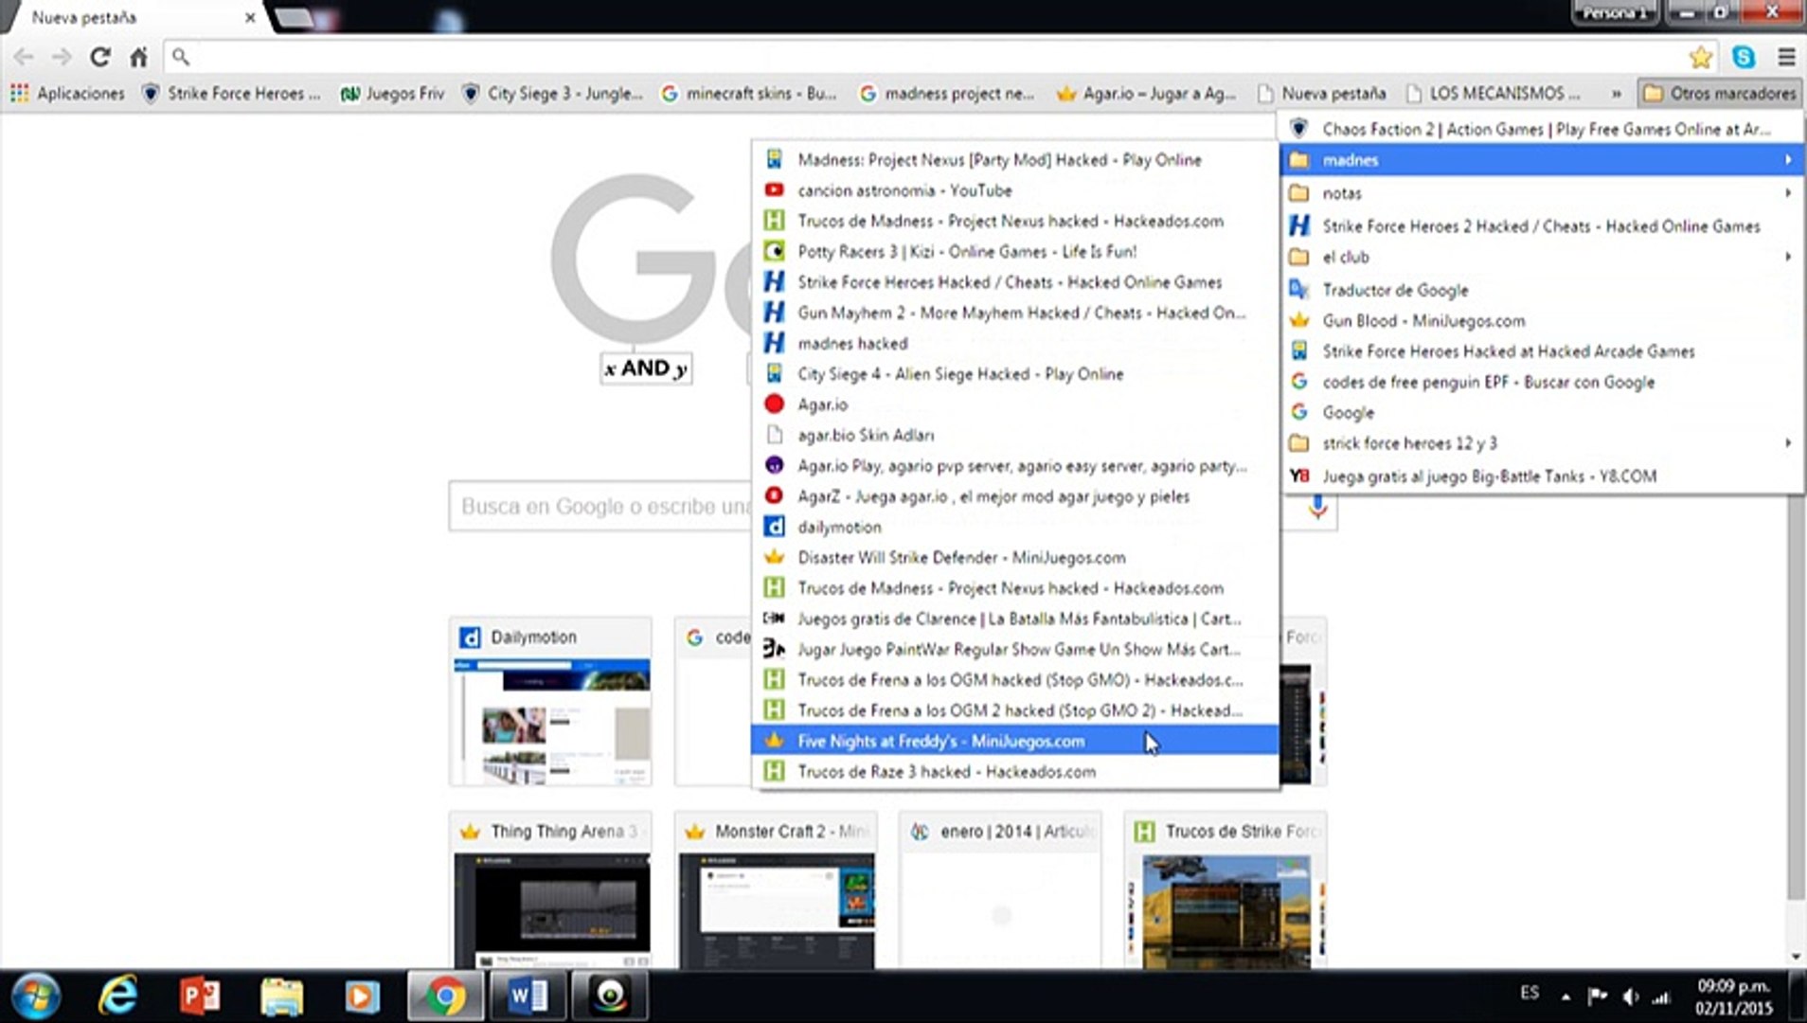Open the media player taskbar icon
This screenshot has height=1023, width=1807.
362,996
